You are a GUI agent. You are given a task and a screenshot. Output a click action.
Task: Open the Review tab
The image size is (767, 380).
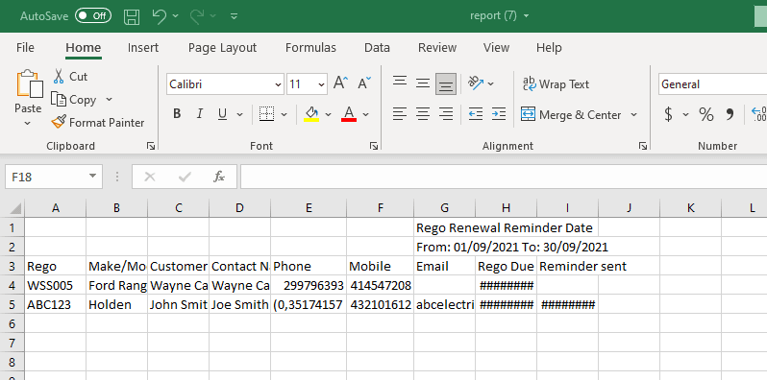[436, 47]
